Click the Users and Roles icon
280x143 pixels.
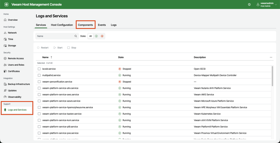coord(5,65)
